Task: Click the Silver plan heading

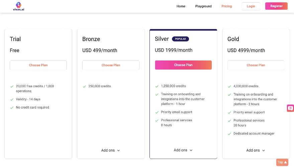Action: [x=162, y=39]
